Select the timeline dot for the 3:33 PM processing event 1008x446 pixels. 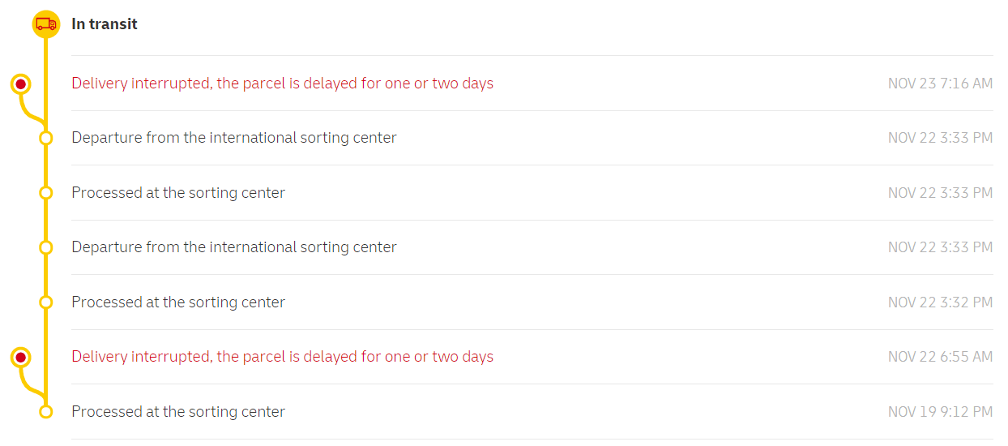(x=46, y=193)
